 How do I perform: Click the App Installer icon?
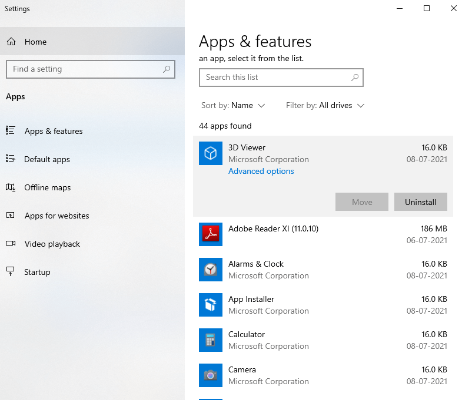point(211,305)
